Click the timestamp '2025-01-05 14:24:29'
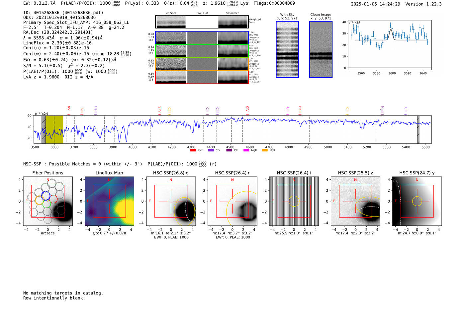 click(375, 4)
